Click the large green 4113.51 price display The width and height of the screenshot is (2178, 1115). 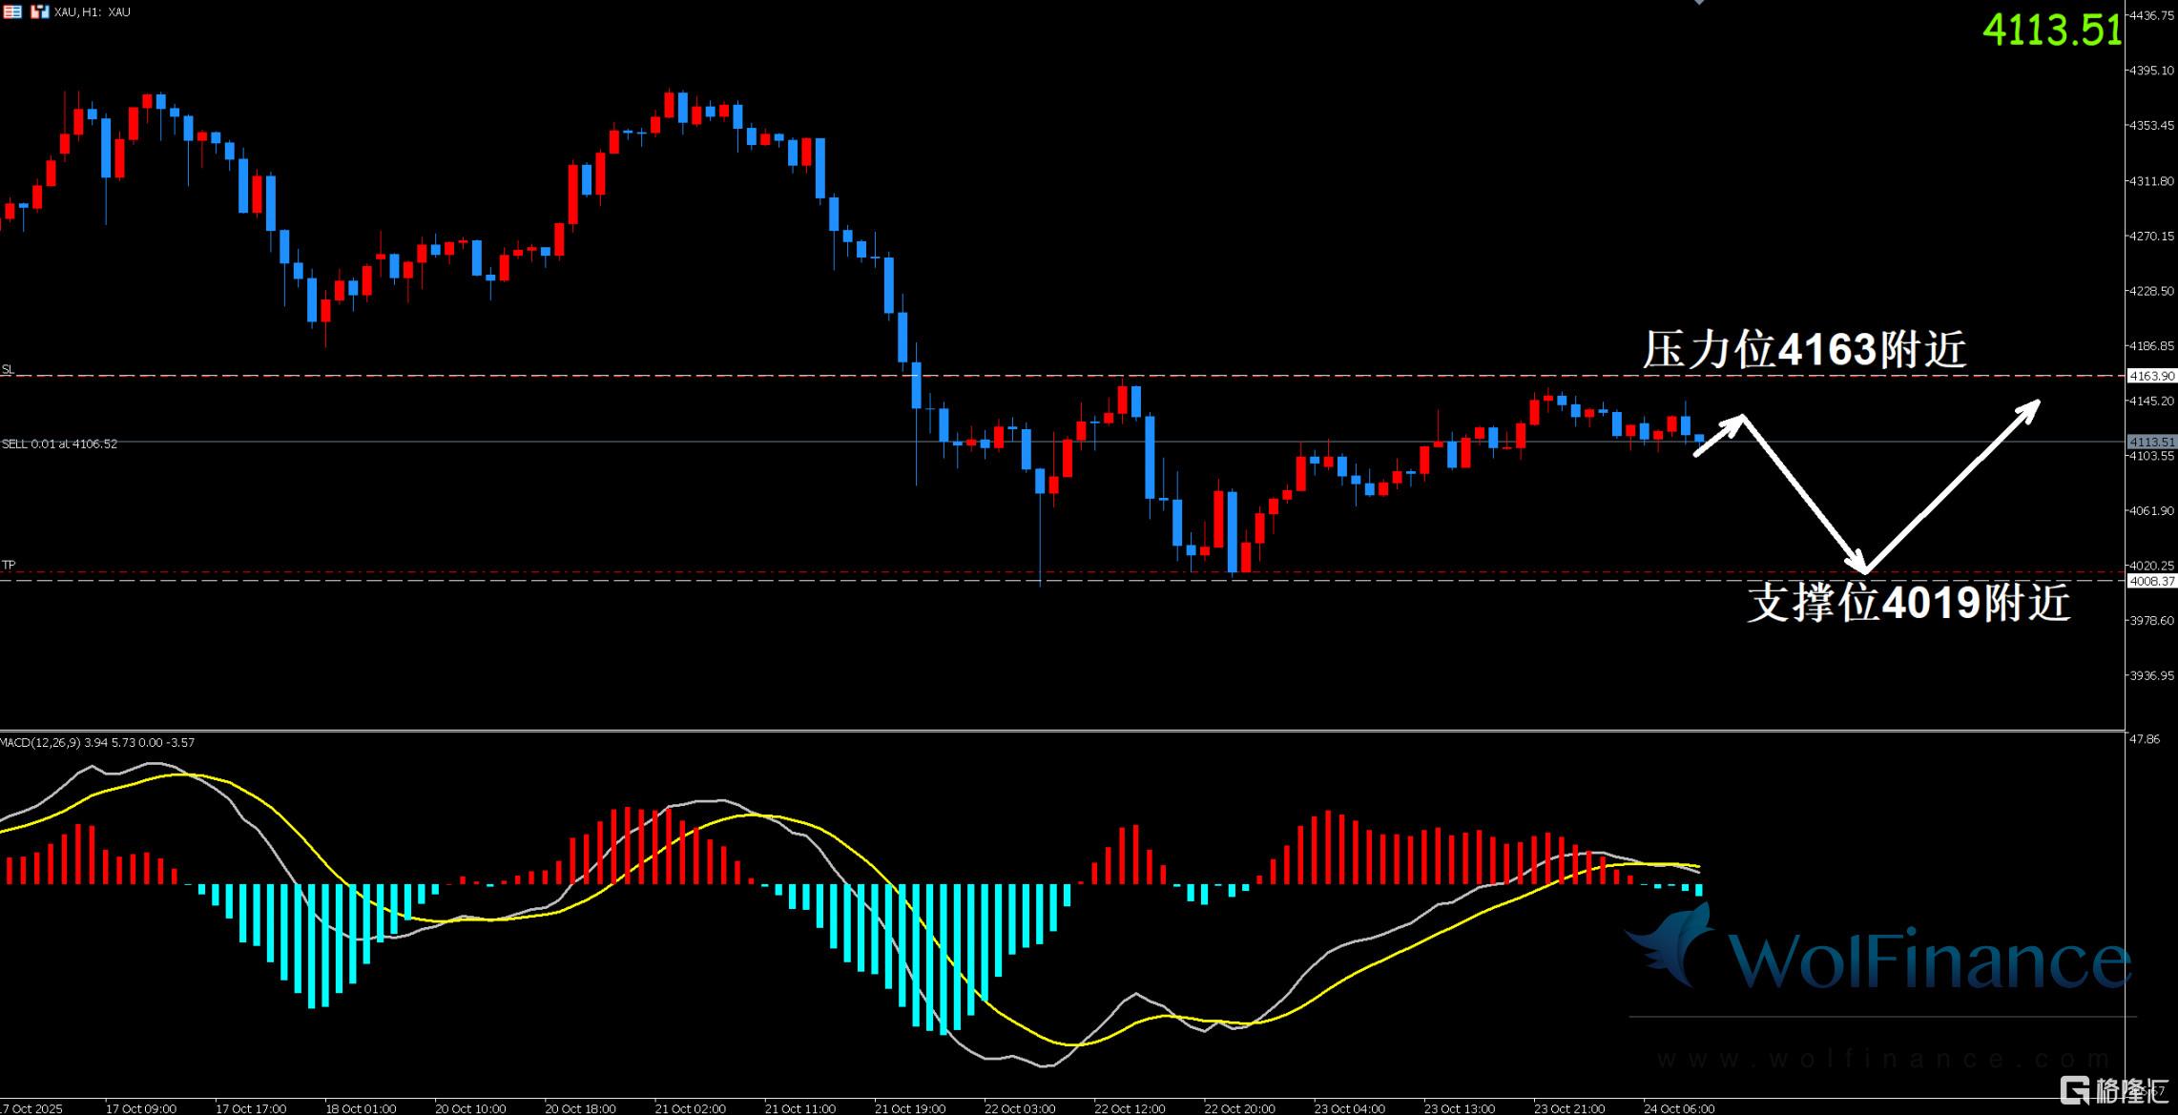click(2051, 31)
